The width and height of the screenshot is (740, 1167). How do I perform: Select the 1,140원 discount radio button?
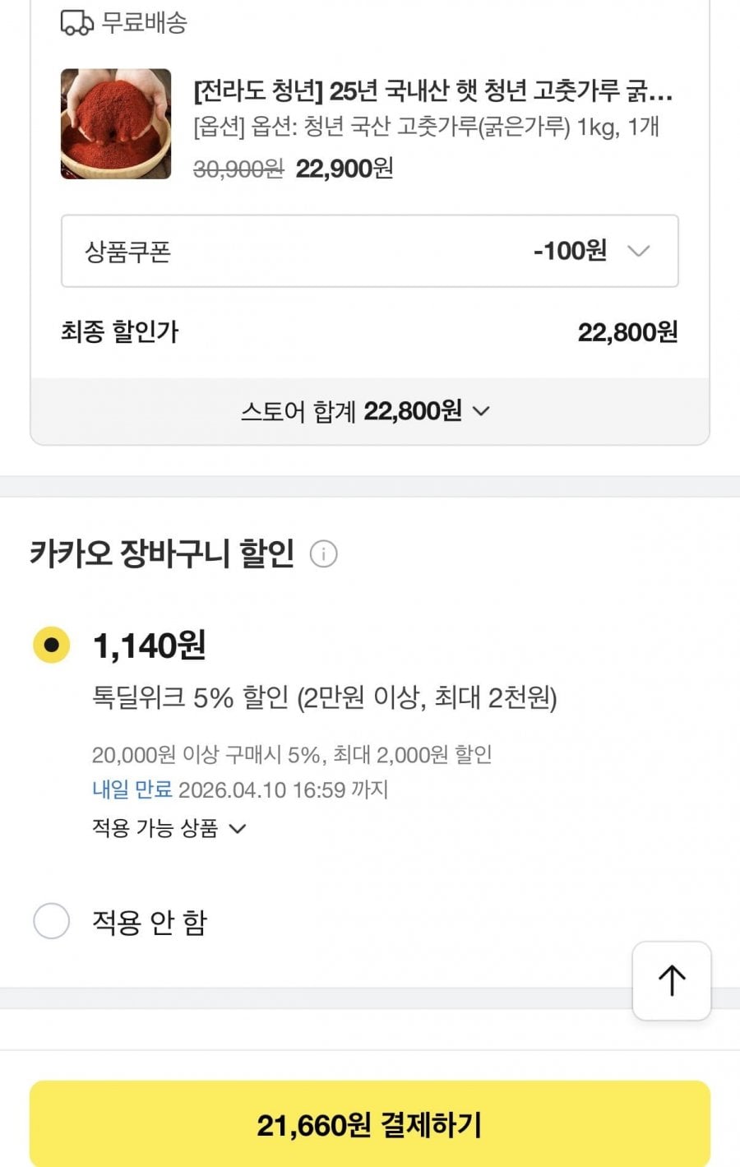click(51, 645)
